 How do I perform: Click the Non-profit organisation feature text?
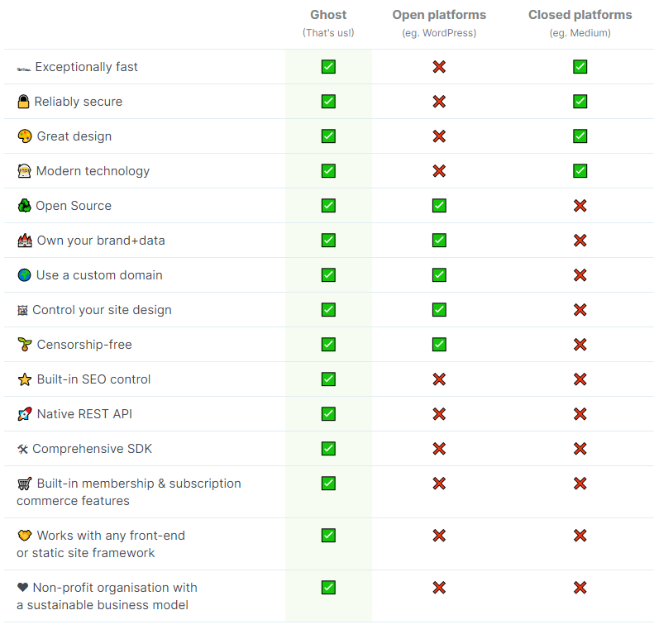pos(107,597)
